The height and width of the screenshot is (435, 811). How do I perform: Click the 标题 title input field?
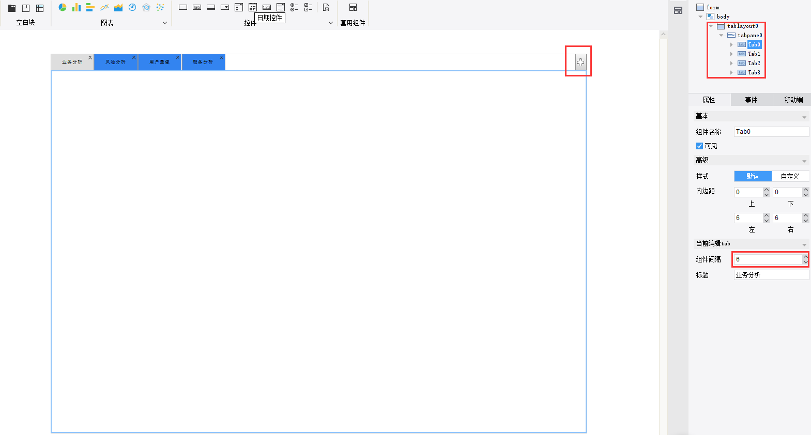[x=771, y=275]
